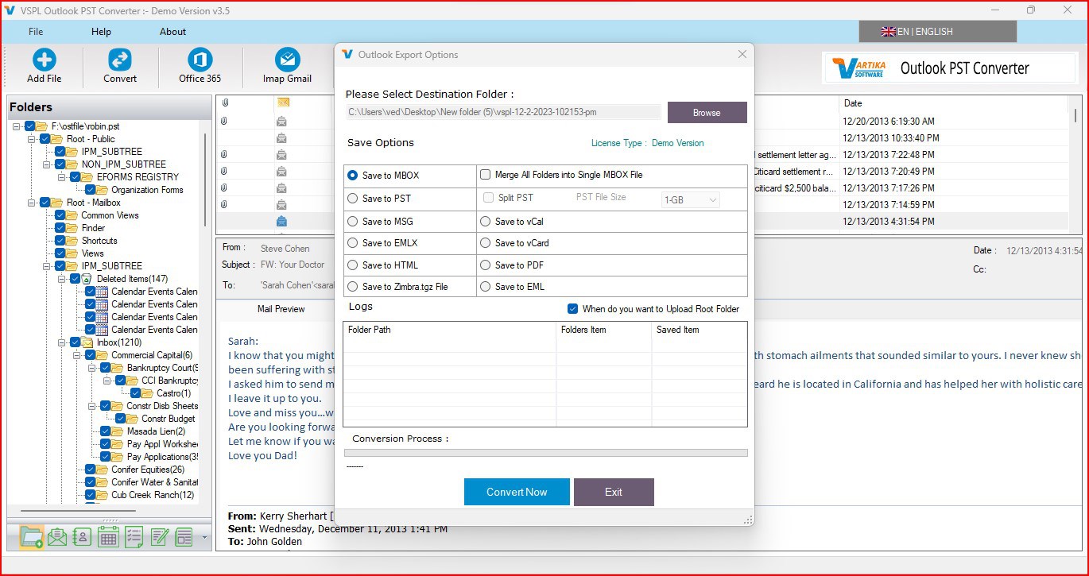Select the Save to MSG option
The image size is (1089, 576).
[x=352, y=222]
